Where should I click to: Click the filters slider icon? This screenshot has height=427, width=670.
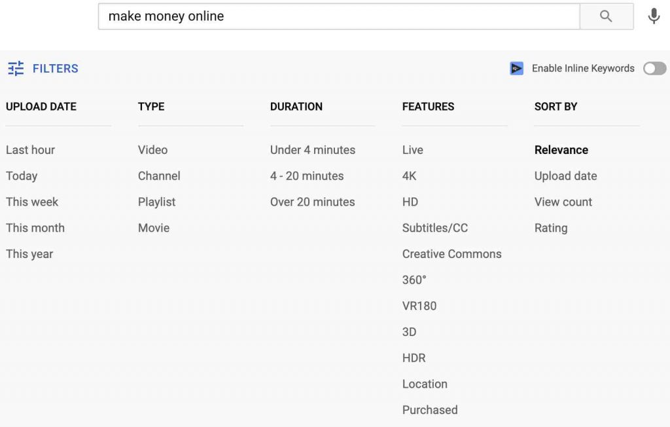[16, 69]
